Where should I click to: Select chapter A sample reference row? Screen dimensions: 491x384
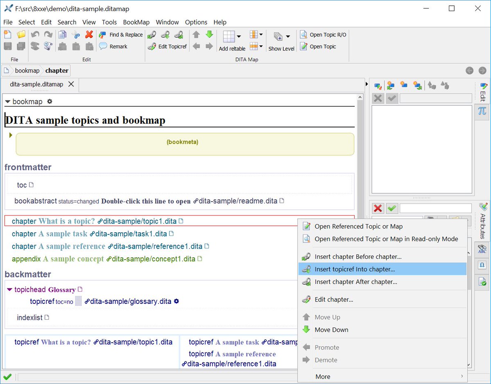110,246
